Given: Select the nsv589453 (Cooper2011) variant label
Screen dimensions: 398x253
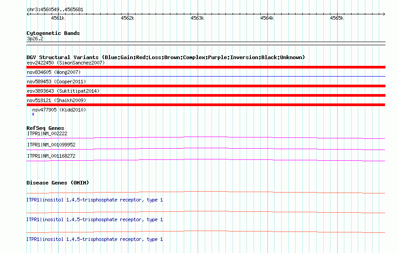Looking at the screenshot, I should pos(56,81).
